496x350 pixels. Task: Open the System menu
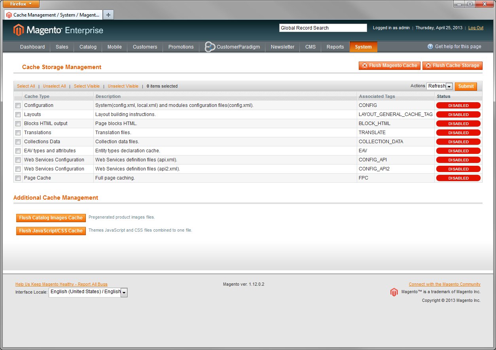[363, 47]
